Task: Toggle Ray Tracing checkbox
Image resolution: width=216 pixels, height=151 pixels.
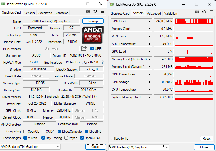Action: click(43, 138)
